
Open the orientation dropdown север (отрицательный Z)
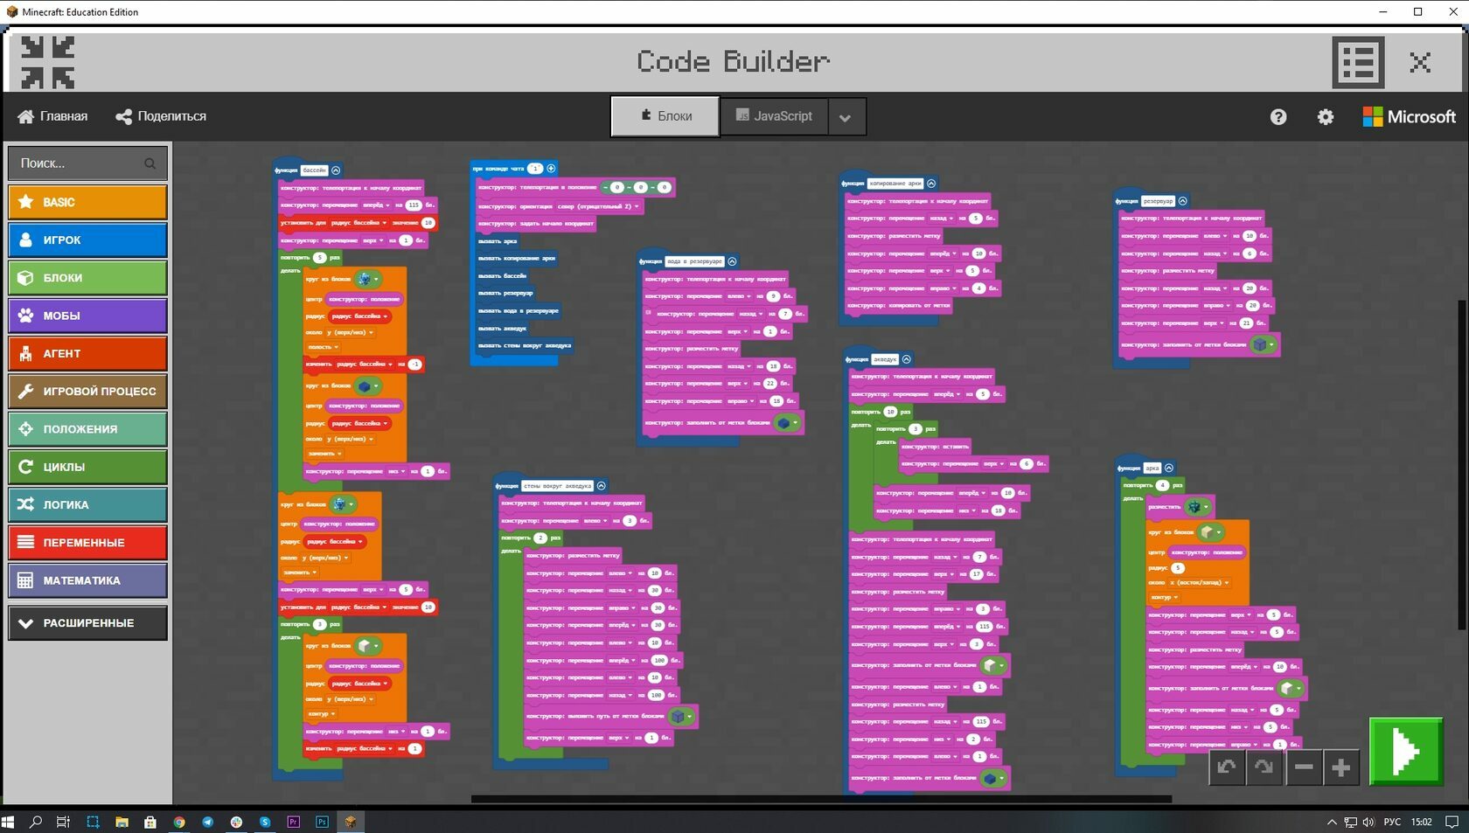(x=598, y=206)
